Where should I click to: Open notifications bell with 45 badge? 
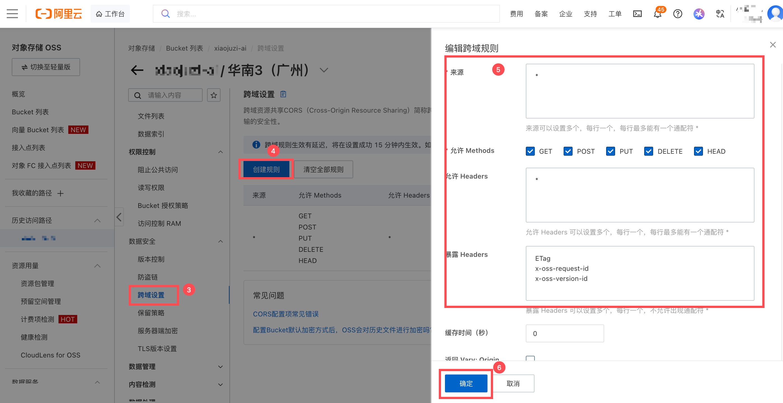click(x=657, y=14)
